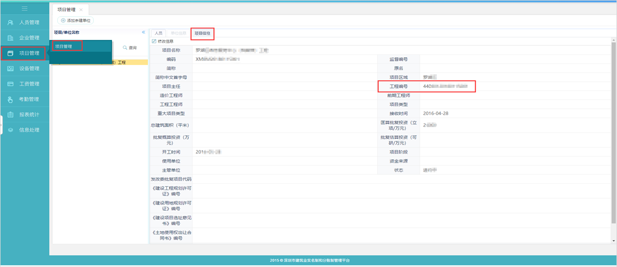Viewport: 617px width, 267px height.
Task: Open 设备管理 in the sidebar
Action: [29, 69]
